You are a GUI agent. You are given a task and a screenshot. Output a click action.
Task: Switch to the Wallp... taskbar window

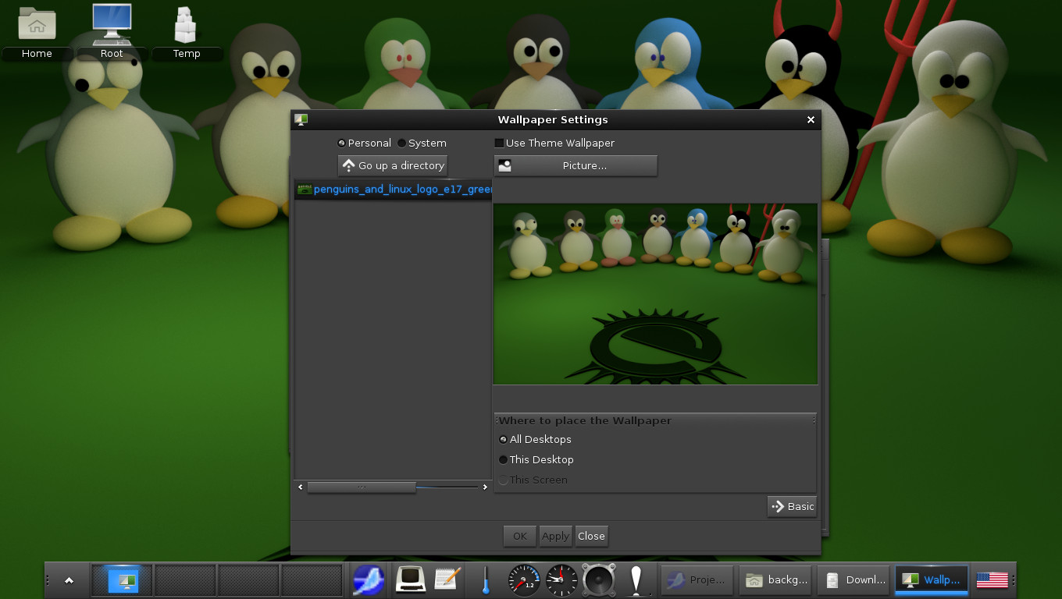pos(932,580)
